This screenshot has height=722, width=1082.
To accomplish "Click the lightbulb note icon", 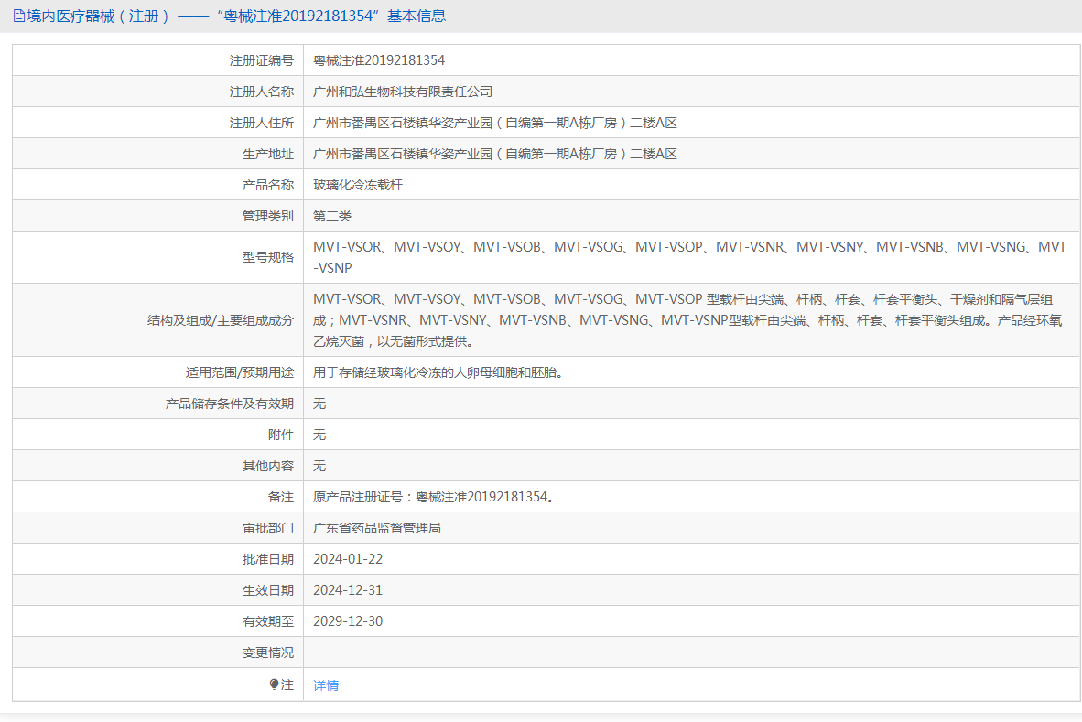I will [x=274, y=684].
